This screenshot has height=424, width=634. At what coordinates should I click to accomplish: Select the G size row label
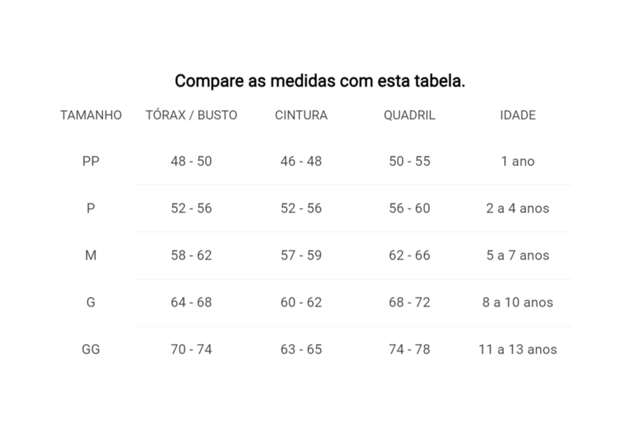pyautogui.click(x=91, y=302)
